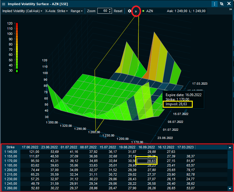Increase zoom with the up stepper arrow
The width and height of the screenshot is (234, 192).
[x=110, y=10]
